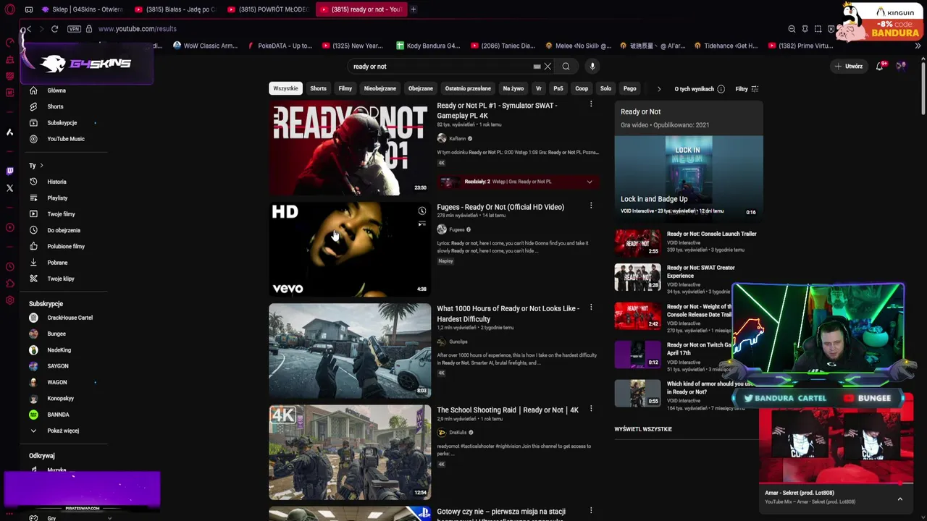Viewport: 927px width, 521px height.
Task: Click the YouTube address bar URL
Action: click(138, 29)
